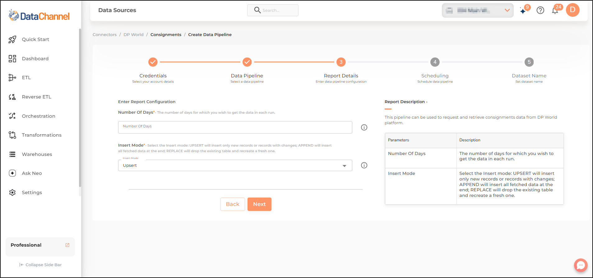Open the chat support bubble
The height and width of the screenshot is (278, 593).
point(581,265)
